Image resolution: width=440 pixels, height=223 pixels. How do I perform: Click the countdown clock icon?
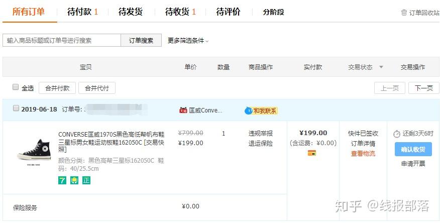point(397,134)
